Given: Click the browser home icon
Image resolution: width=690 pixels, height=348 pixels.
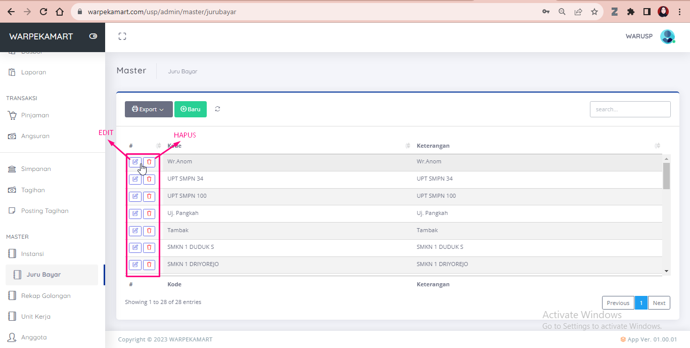Looking at the screenshot, I should click(60, 12).
